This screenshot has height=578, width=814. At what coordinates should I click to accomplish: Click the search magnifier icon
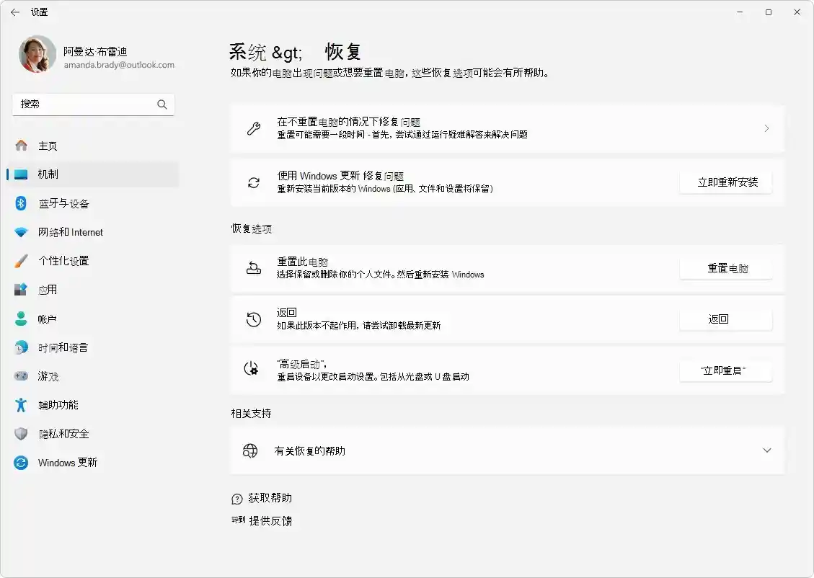point(162,105)
